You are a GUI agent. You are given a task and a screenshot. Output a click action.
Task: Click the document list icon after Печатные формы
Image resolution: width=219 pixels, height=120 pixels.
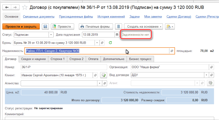coord(119,26)
